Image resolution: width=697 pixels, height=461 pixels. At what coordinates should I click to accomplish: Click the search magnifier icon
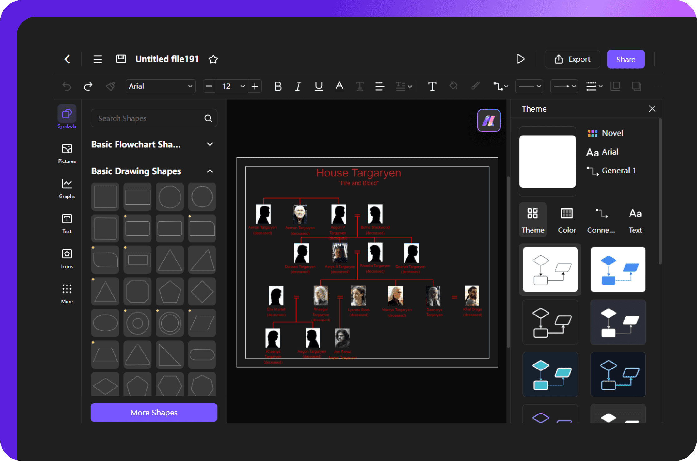[208, 118]
